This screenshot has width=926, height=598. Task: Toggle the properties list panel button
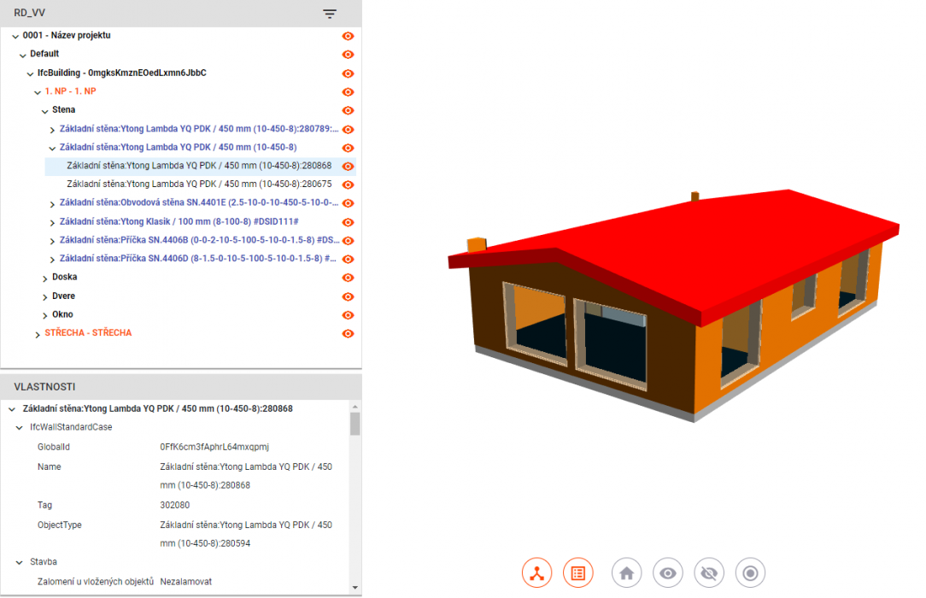click(578, 572)
